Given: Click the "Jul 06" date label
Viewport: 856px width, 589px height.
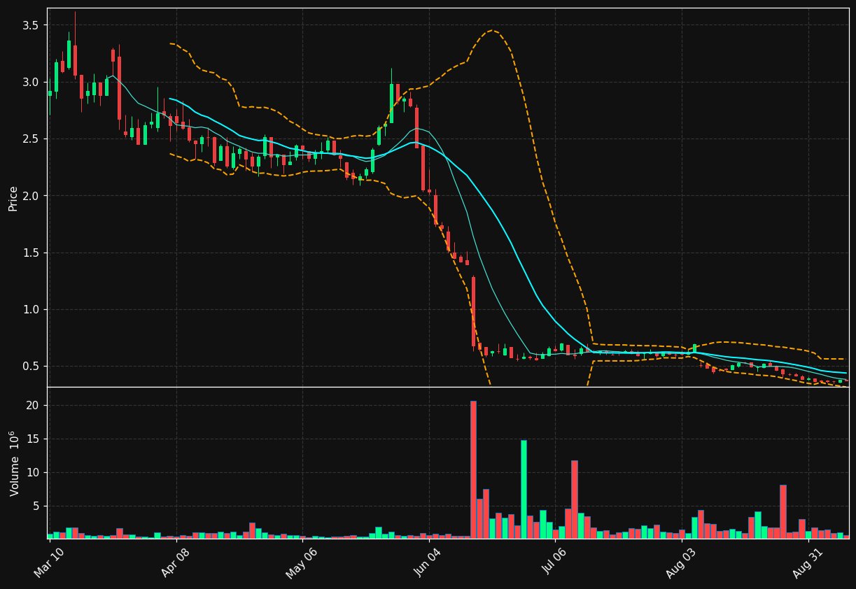Looking at the screenshot, I should tap(556, 563).
